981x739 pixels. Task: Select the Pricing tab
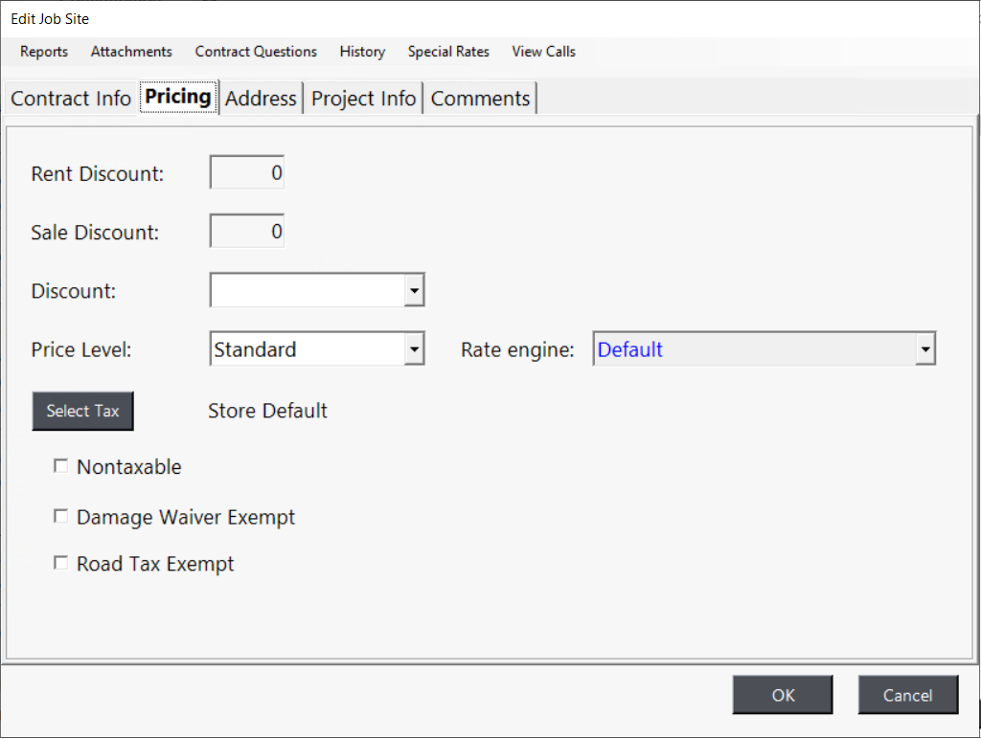click(x=178, y=98)
